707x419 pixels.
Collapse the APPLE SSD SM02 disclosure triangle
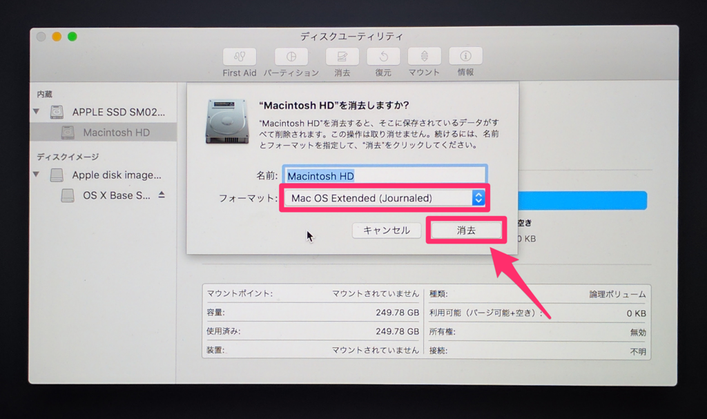pos(37,111)
